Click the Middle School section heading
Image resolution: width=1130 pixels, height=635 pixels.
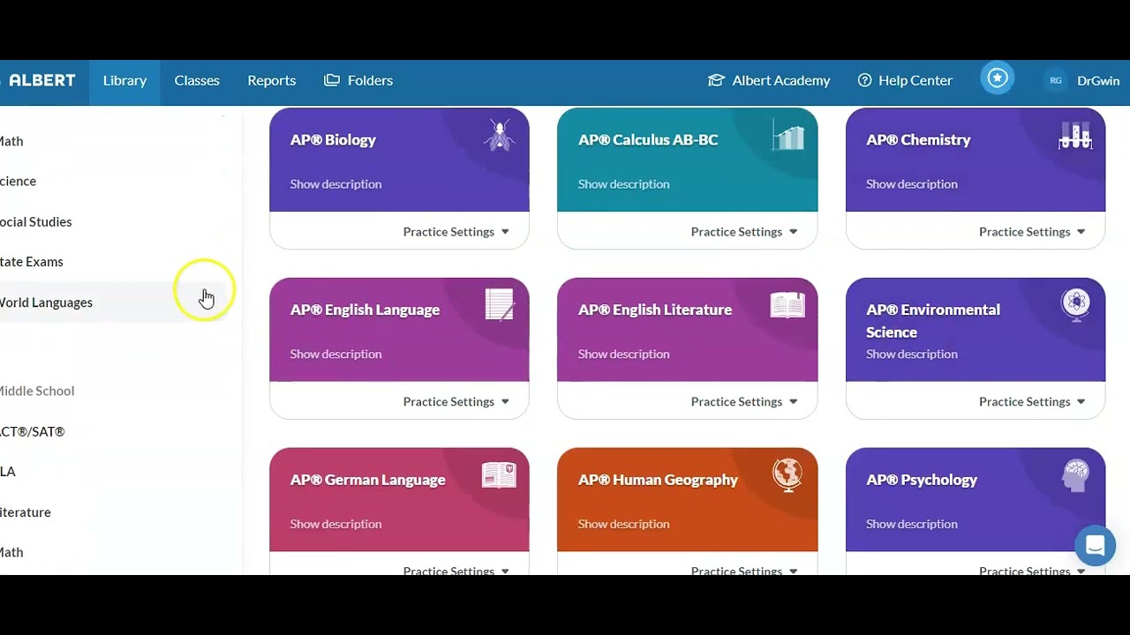(36, 391)
